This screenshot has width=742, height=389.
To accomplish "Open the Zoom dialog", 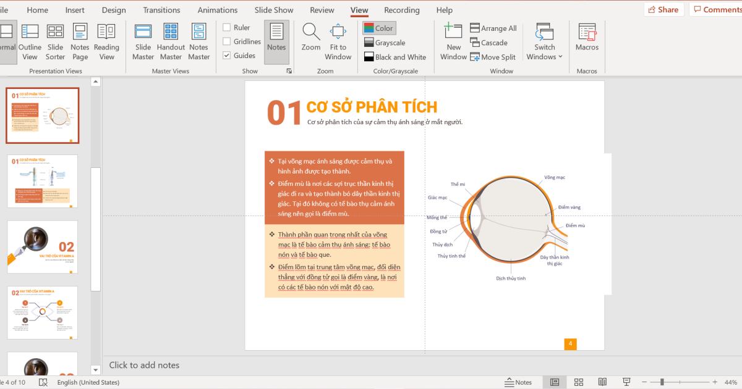I will (x=311, y=37).
